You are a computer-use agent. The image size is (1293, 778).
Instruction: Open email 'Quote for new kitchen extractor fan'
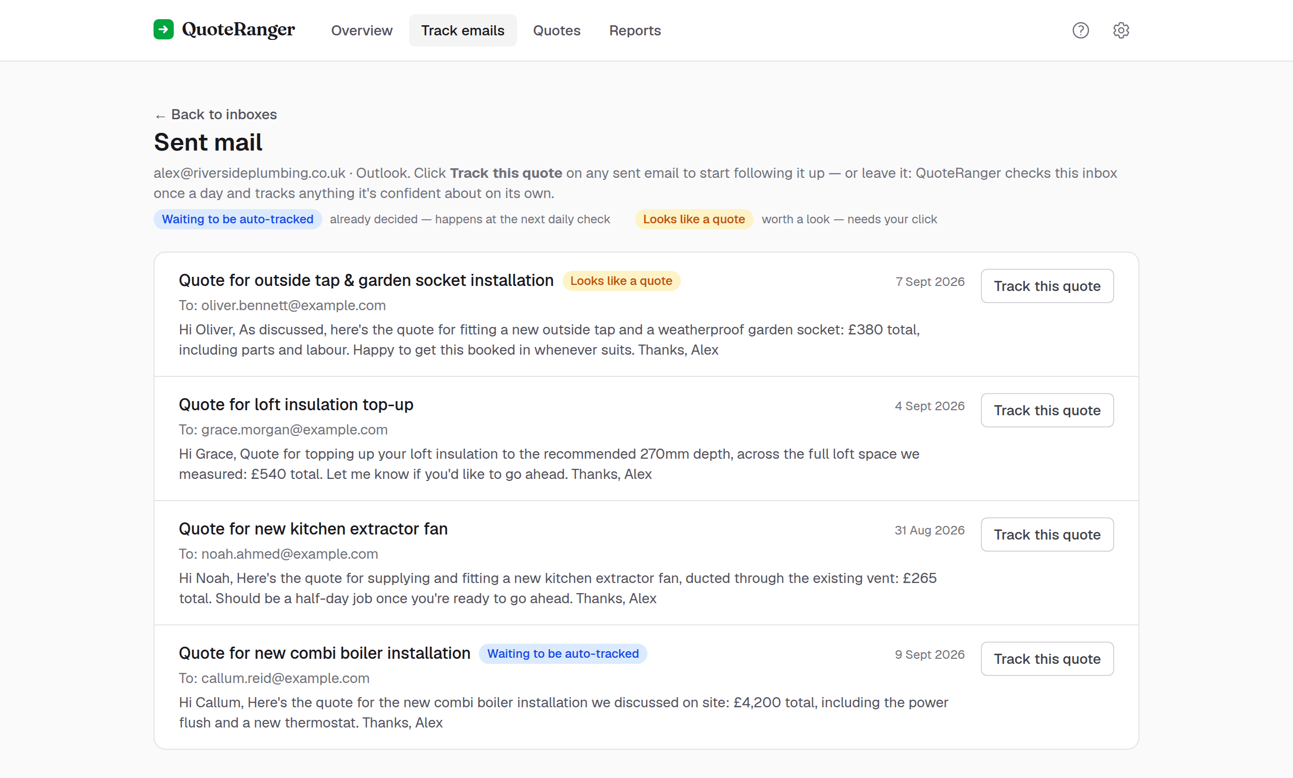click(x=313, y=529)
